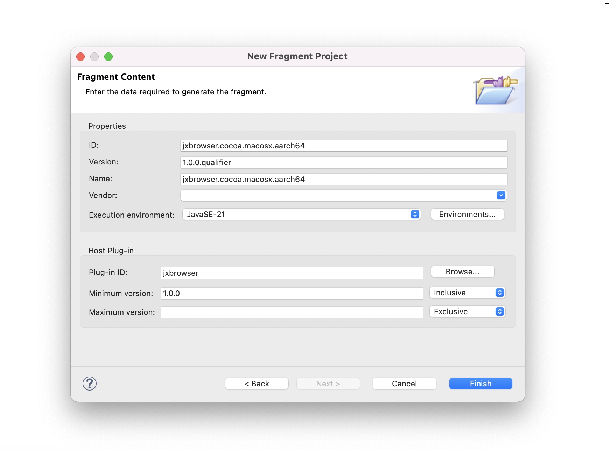Click the Environments... button
Screen dimensions: 609x450
coord(467,214)
